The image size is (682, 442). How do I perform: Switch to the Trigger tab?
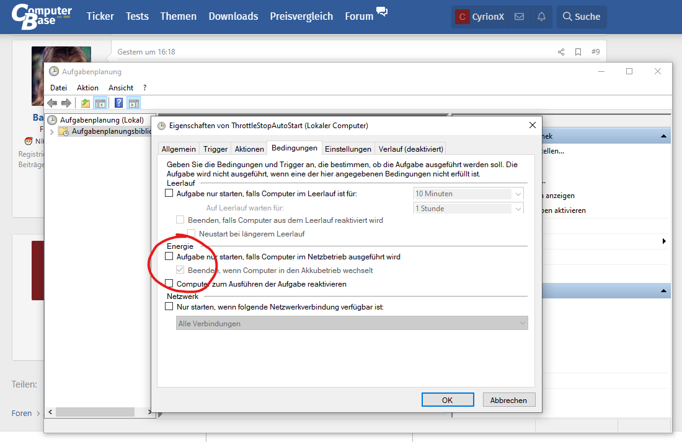(x=215, y=149)
